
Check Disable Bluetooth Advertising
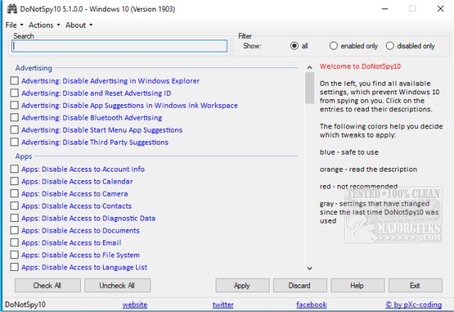(x=14, y=118)
